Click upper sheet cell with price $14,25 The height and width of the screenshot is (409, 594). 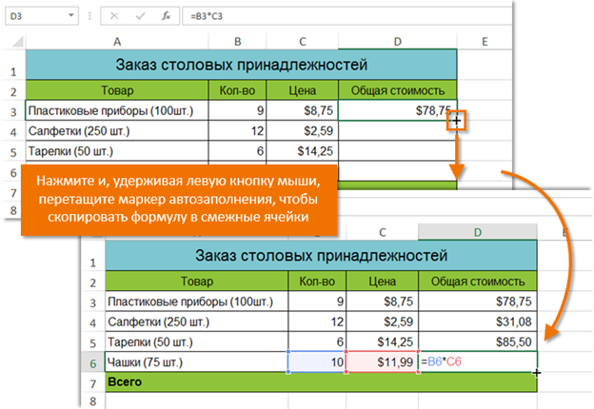[303, 151]
